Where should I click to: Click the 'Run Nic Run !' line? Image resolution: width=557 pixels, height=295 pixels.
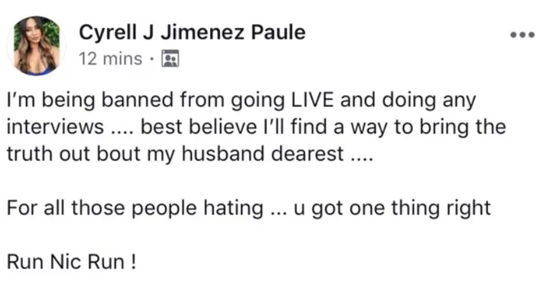tap(72, 262)
